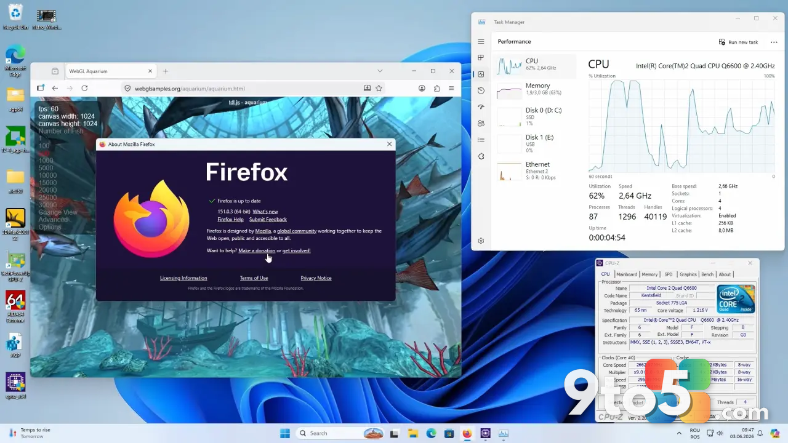Screen dimensions: 788x443
Task: Click Run new task button
Action: tap(738, 42)
